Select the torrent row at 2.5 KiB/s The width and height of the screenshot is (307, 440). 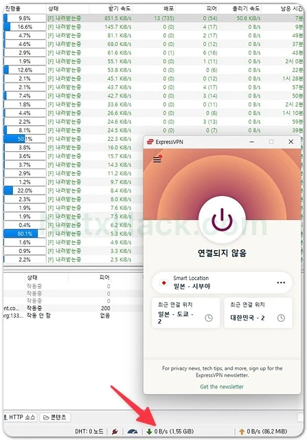pyautogui.click(x=73, y=260)
